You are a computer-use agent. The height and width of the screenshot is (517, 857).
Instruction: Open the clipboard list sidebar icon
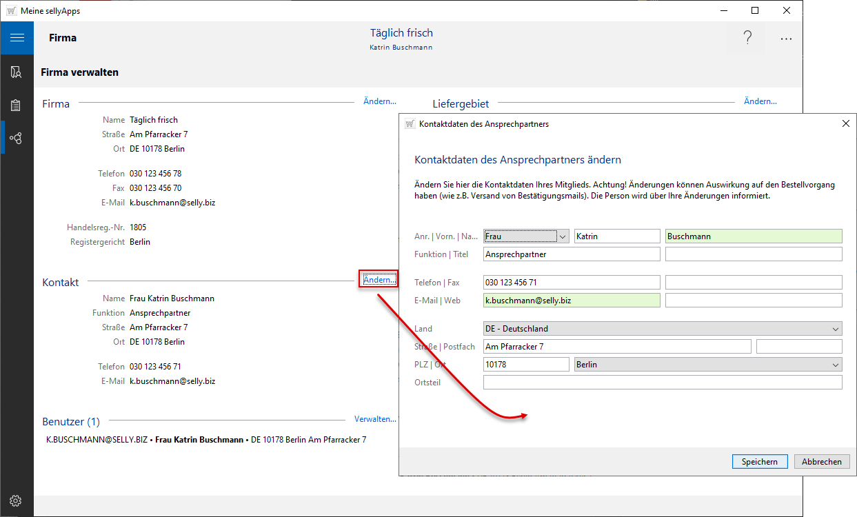[17, 105]
